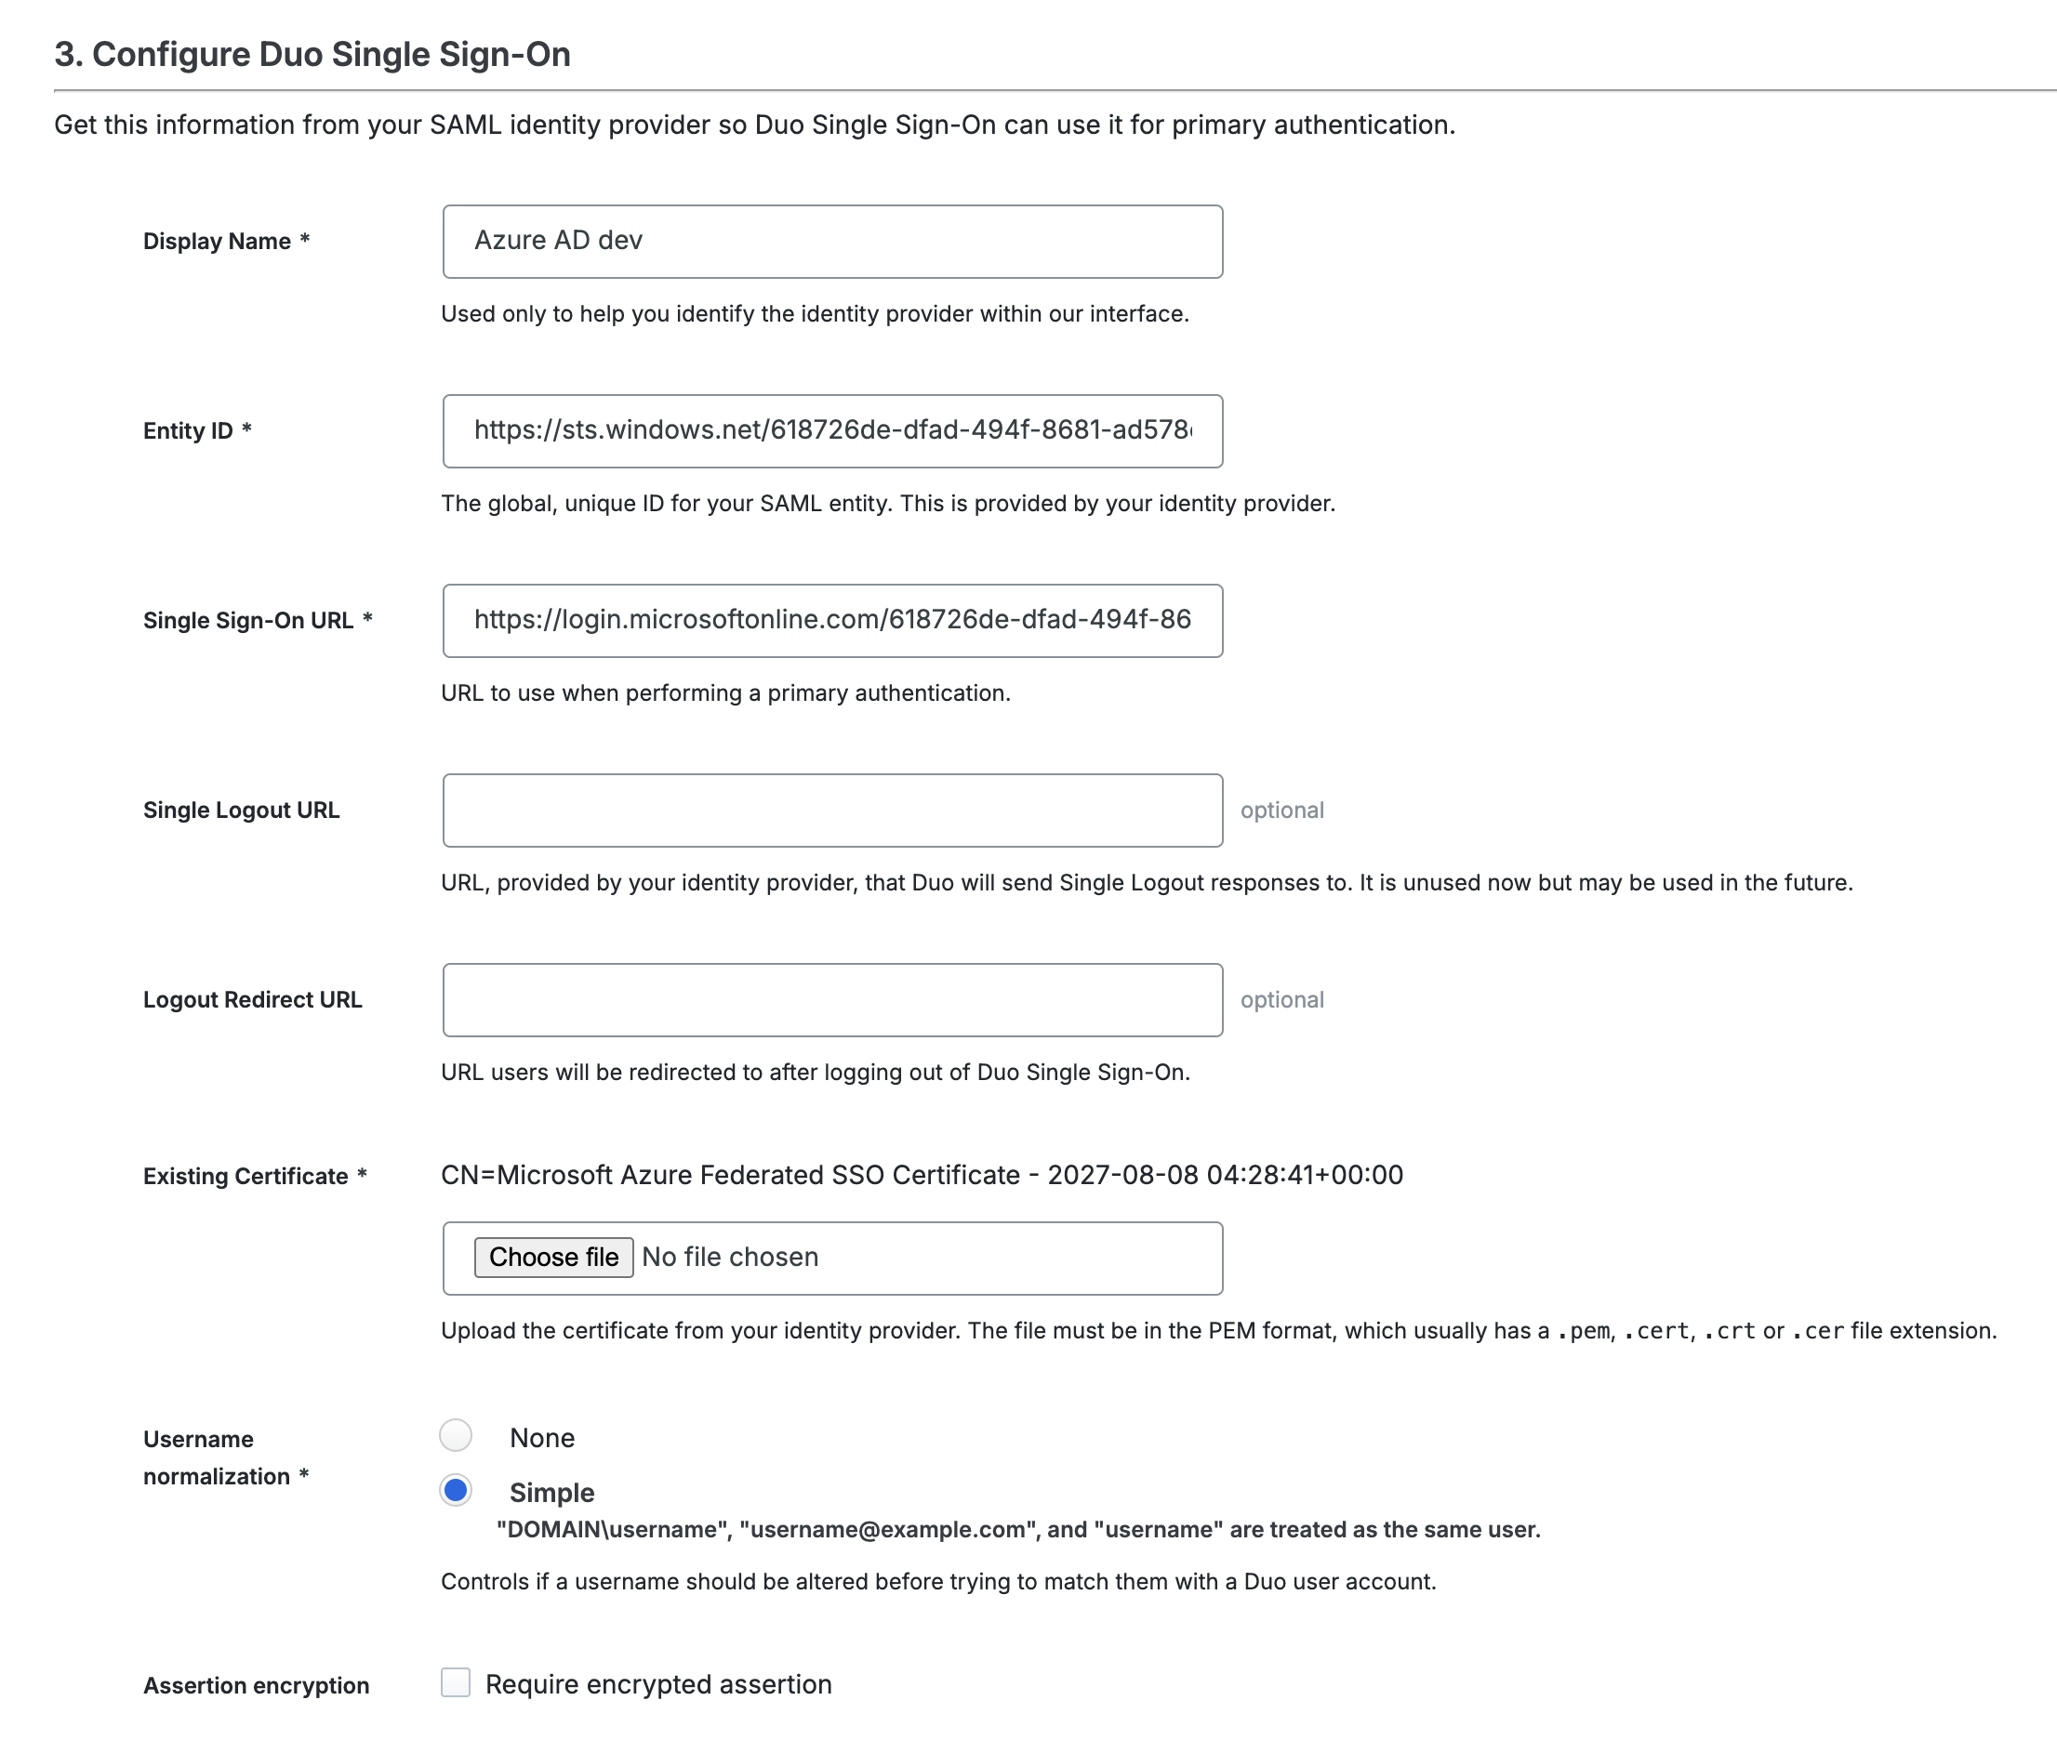Click the 'Single Sign-On URL' field label

click(248, 620)
